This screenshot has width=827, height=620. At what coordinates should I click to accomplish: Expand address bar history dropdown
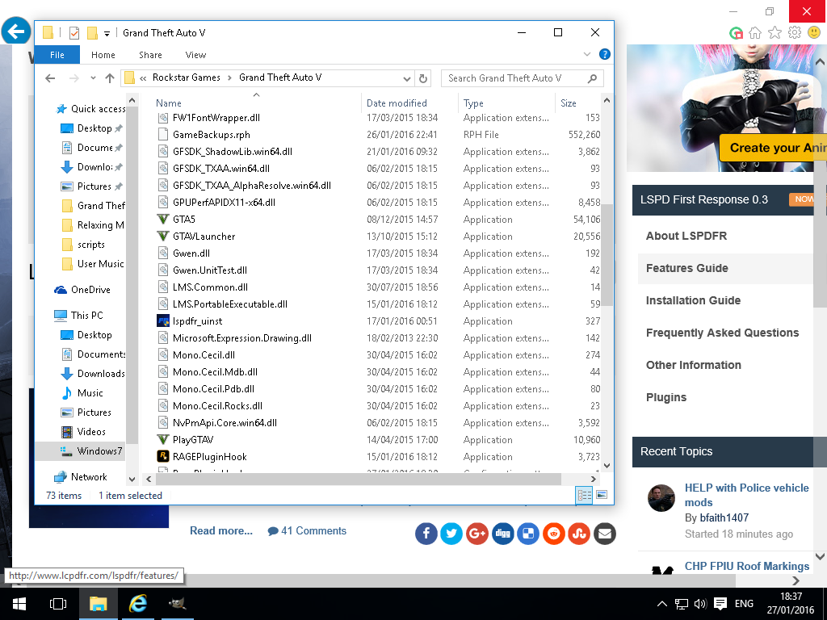tap(407, 78)
